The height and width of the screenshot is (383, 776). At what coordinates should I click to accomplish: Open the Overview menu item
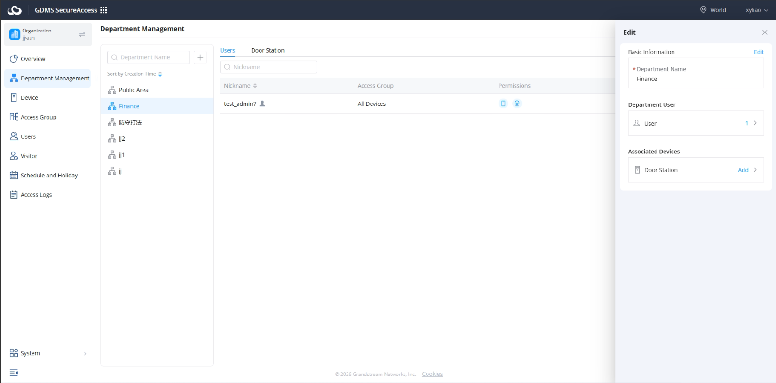click(48, 59)
